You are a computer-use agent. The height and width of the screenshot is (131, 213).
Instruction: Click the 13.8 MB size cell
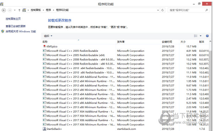tap(191, 68)
